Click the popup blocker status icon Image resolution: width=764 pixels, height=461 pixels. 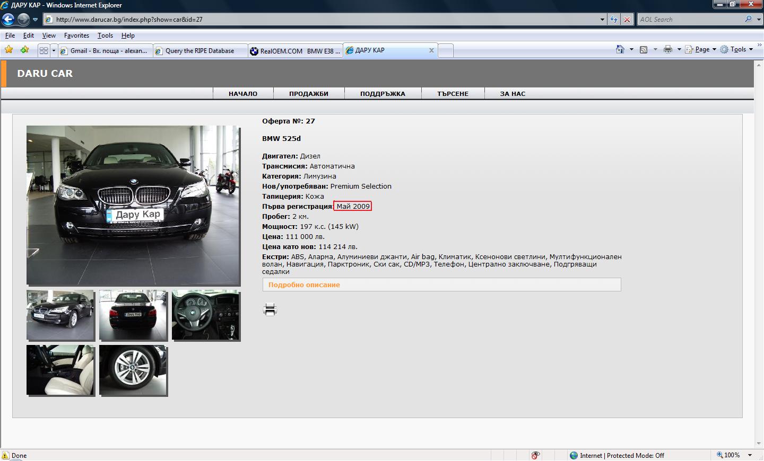[535, 455]
